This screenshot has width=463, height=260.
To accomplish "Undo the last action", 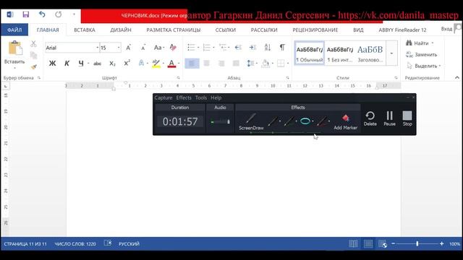I will [x=42, y=14].
